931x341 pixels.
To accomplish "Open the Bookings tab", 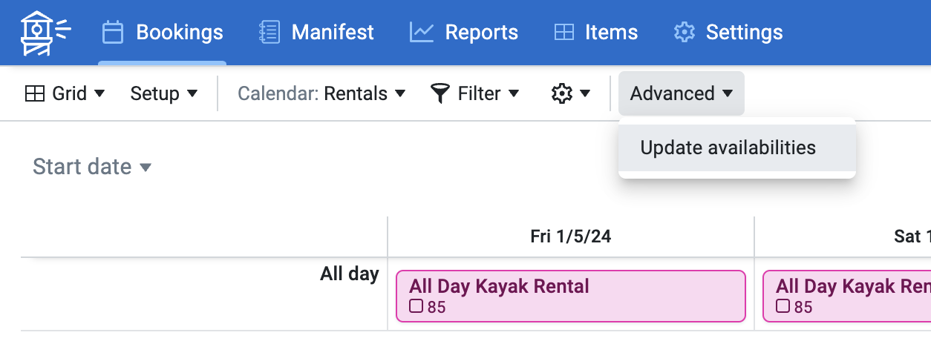I will 163,33.
